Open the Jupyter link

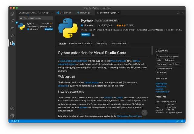coord(120,97)
